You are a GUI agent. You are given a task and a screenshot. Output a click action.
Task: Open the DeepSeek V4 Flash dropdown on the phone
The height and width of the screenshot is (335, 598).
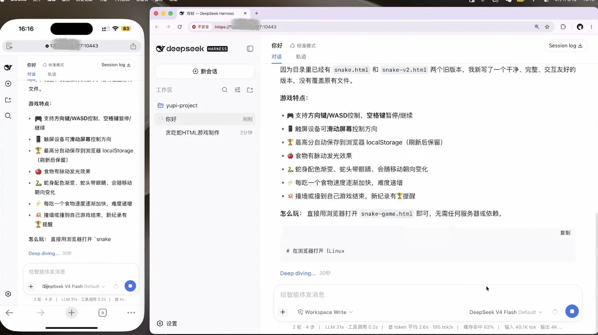(73, 286)
